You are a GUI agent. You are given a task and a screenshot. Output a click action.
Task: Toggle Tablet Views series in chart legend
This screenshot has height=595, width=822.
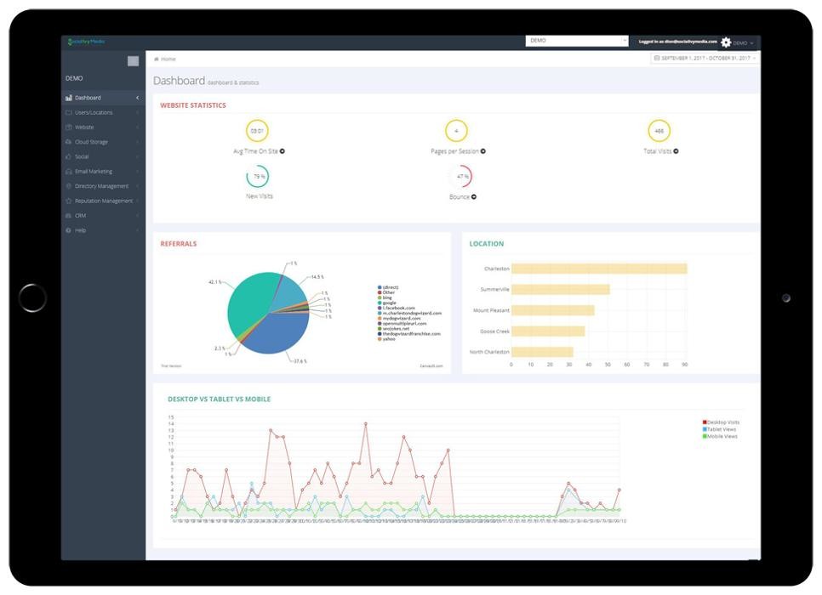(722, 429)
